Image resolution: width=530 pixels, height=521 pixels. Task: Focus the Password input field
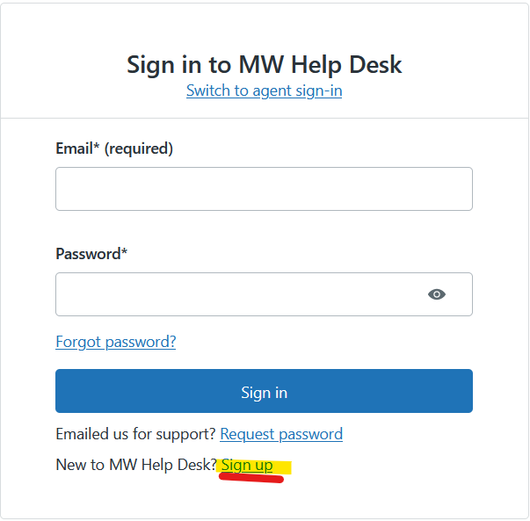(x=237, y=294)
